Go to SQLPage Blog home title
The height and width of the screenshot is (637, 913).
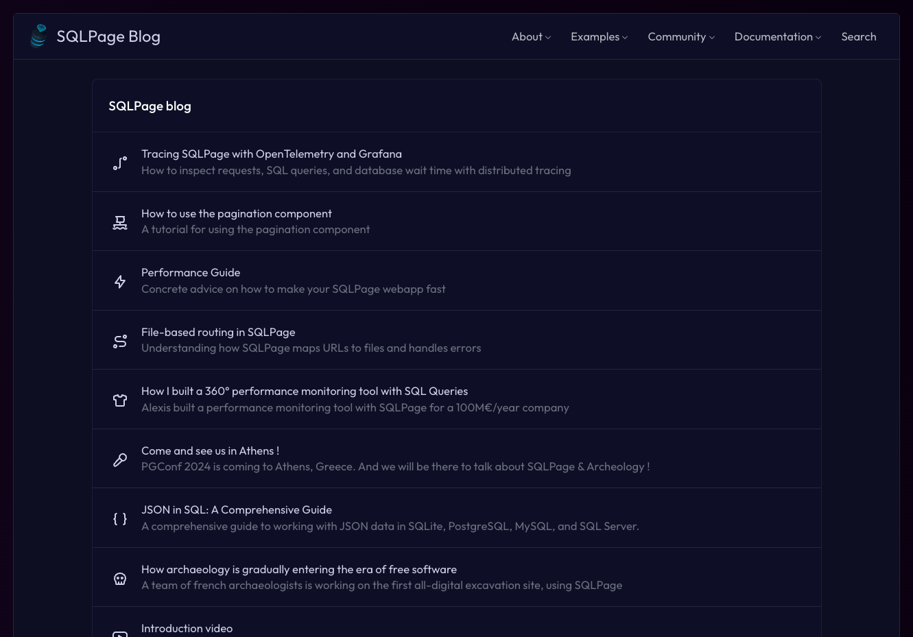tap(108, 36)
